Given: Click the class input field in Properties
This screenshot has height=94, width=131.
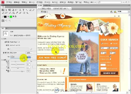Looking at the screenshot, I should point(20,49).
